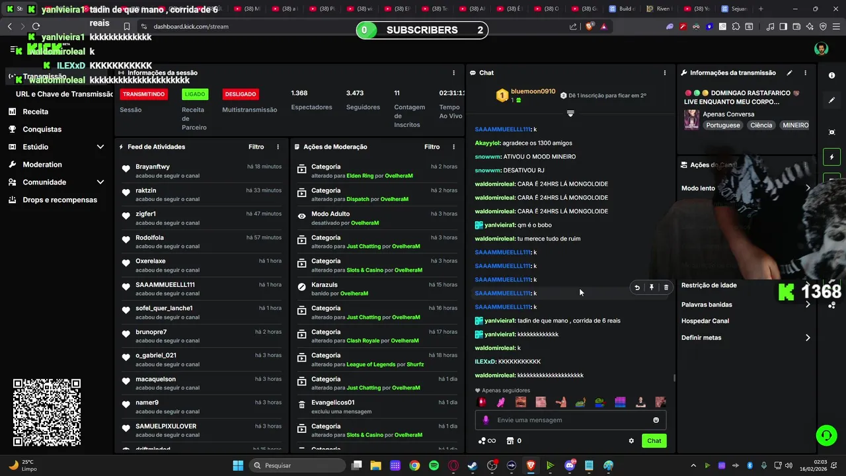Open Windows Start menu
Screen dimensions: 846x476
(x=238, y=465)
